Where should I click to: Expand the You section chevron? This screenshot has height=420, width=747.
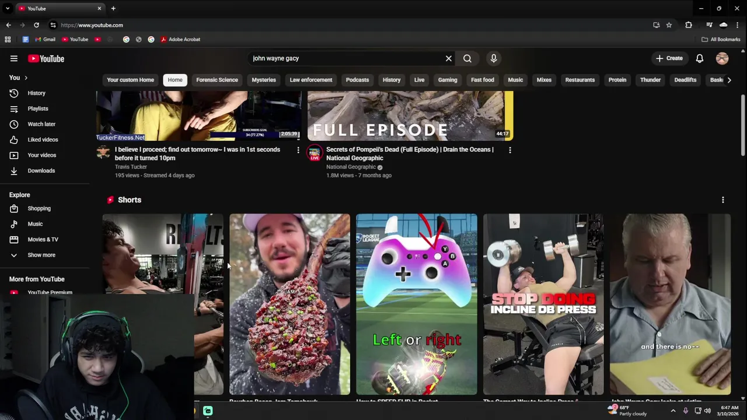pos(26,78)
